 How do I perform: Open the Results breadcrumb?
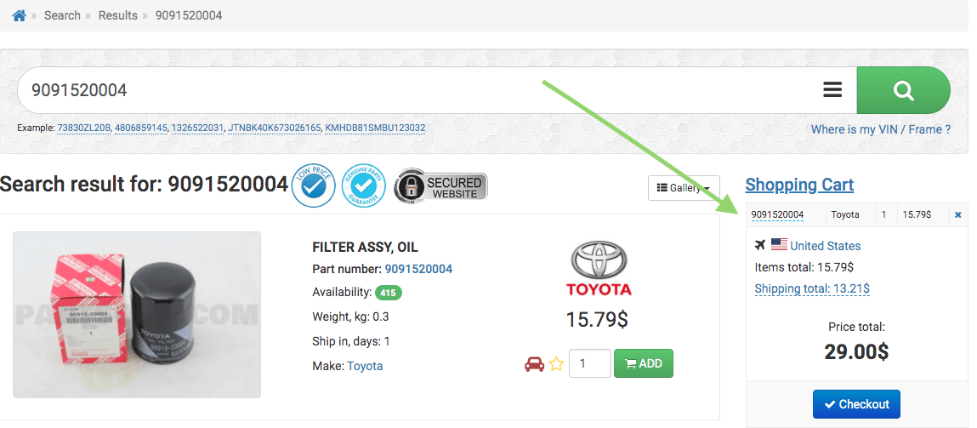coord(117,15)
